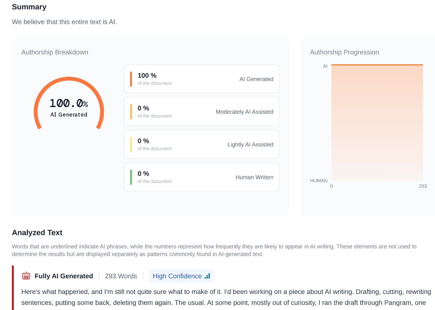This screenshot has height=310, width=435.
Task: Select the Lightly AI Assisted breakdown card
Action: click(x=202, y=144)
